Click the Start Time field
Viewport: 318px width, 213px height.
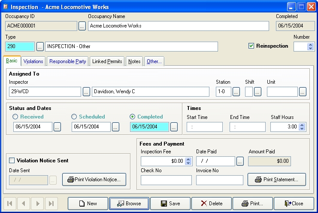point(205,127)
